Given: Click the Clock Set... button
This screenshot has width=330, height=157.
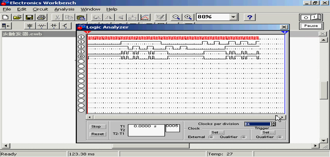Looking at the screenshot, I should point(217,132).
